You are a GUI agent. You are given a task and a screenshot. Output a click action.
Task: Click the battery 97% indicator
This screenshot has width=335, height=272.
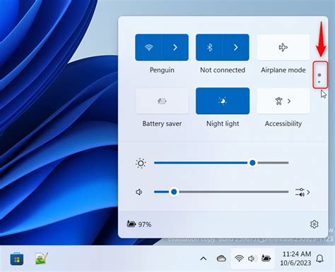point(139,224)
